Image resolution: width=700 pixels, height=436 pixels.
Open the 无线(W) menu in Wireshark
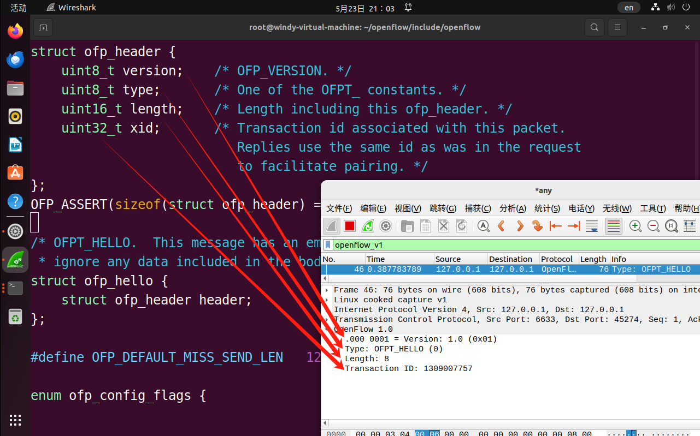tap(617, 208)
